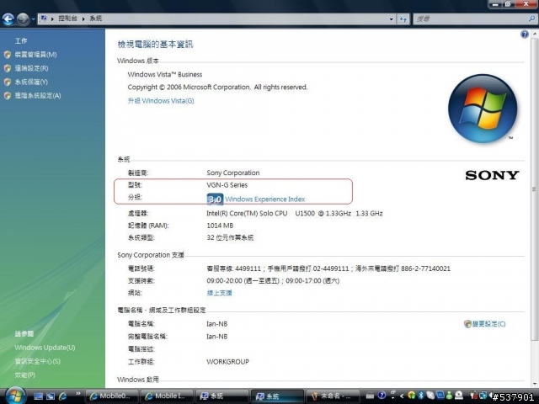Click the 3.0 rating score badge

[216, 199]
